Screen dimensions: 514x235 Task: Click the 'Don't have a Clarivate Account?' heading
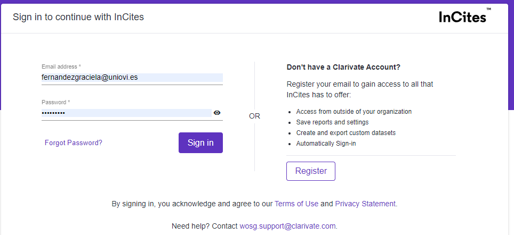[x=343, y=67]
